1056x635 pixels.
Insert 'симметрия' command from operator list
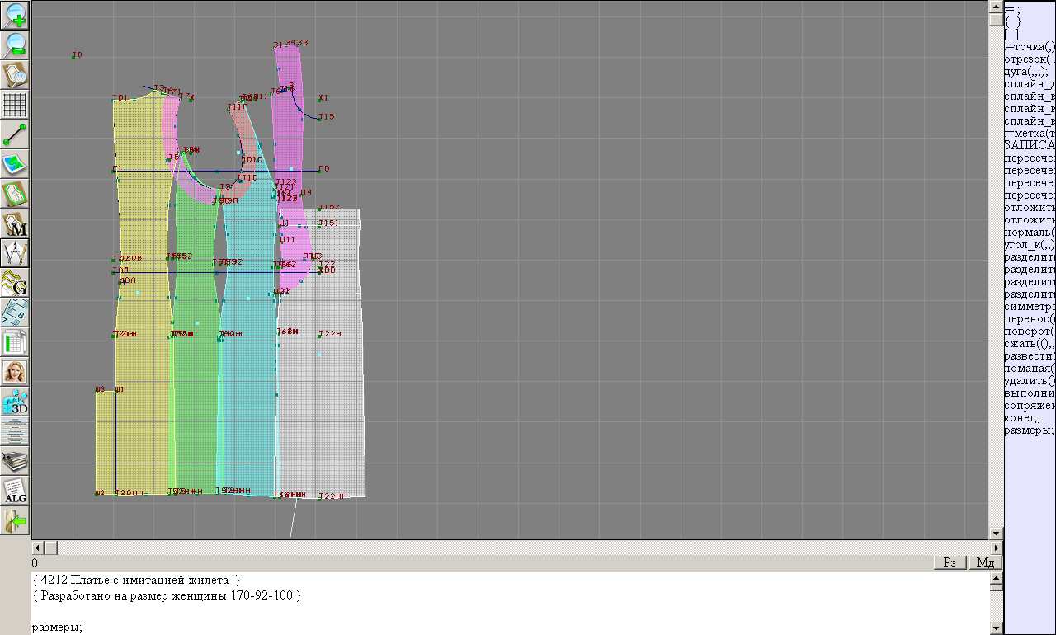tap(1029, 307)
